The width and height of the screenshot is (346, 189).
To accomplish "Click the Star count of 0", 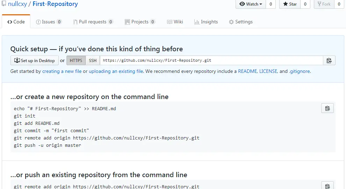I will [305, 4].
